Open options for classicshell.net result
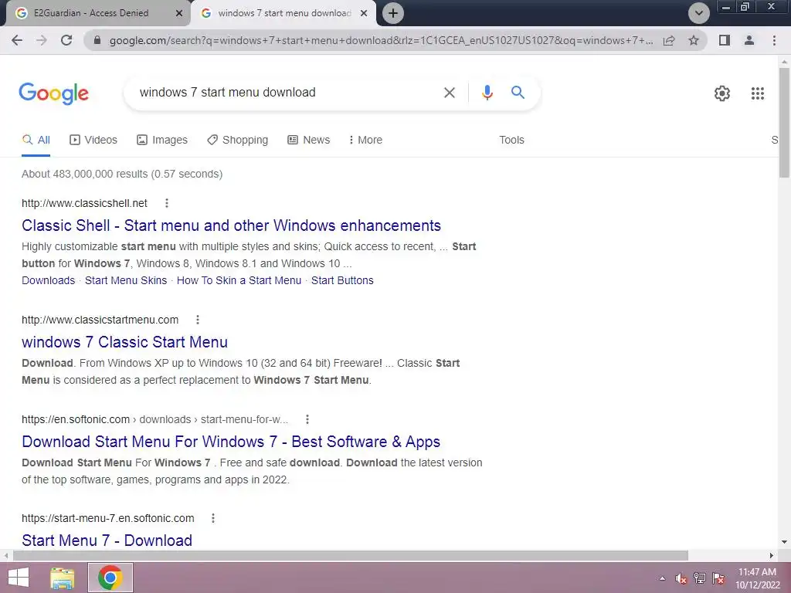The width and height of the screenshot is (791, 593). click(167, 203)
